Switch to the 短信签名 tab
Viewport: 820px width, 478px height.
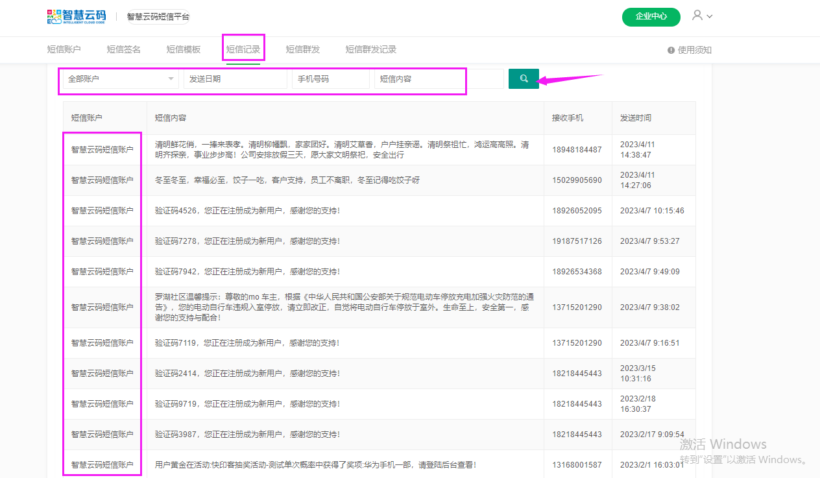[x=123, y=49]
